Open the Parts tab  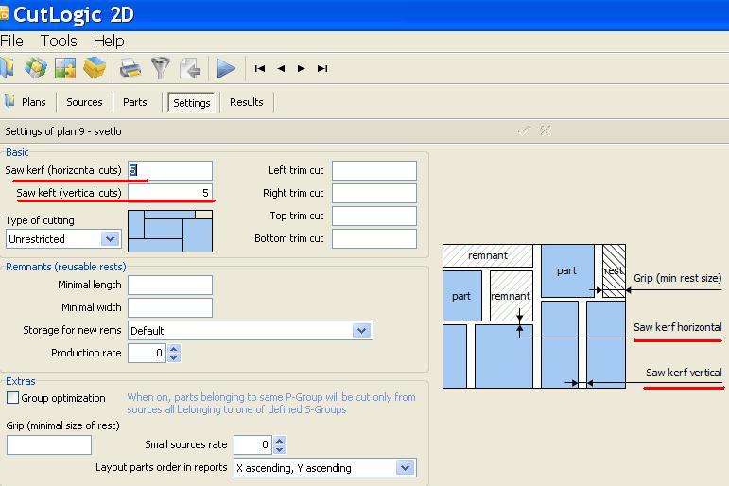click(135, 102)
